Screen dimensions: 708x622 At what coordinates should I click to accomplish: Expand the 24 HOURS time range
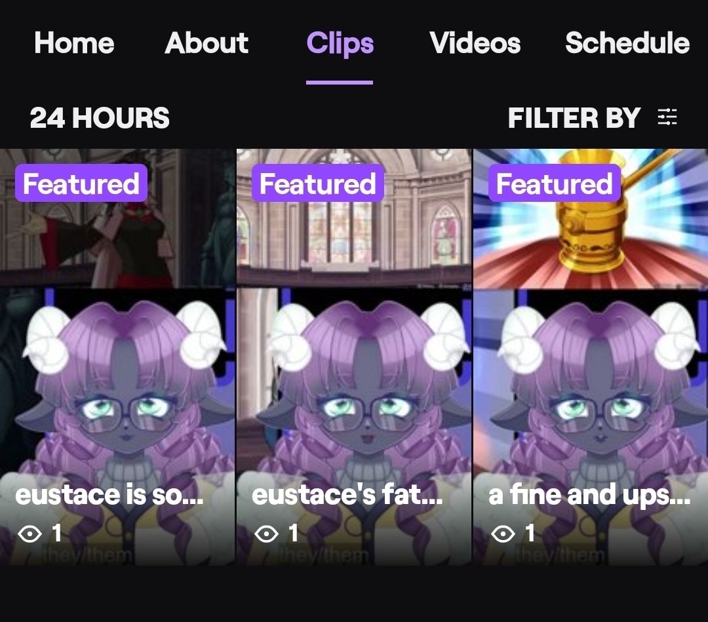click(100, 118)
